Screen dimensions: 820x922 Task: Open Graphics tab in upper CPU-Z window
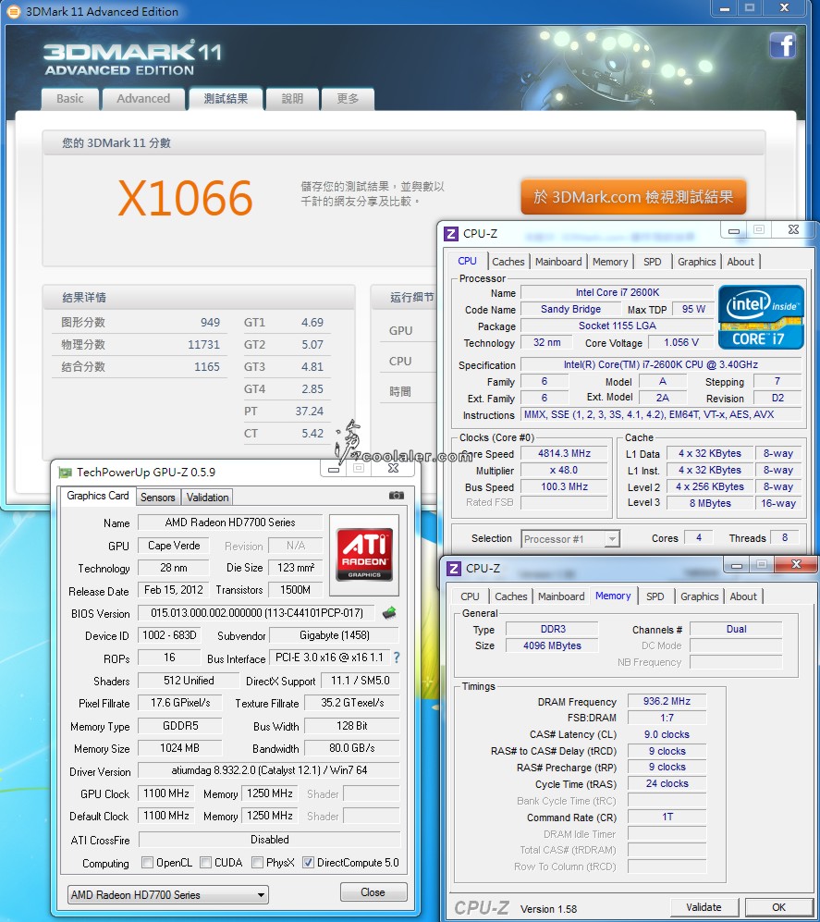pyautogui.click(x=696, y=262)
